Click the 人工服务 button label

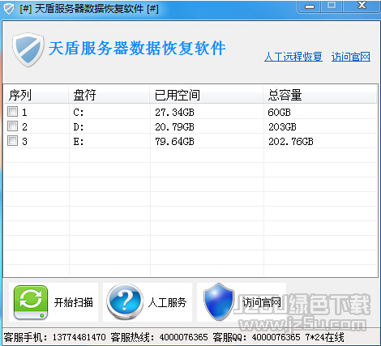[167, 302]
